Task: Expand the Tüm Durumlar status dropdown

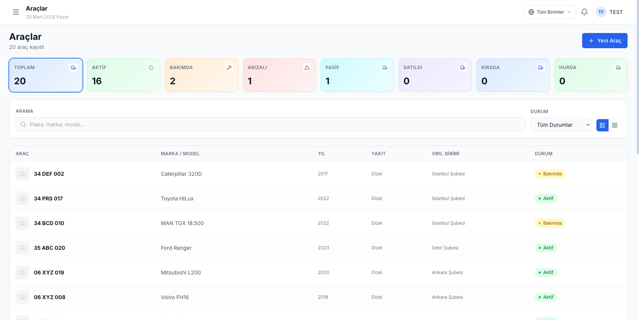Action: coord(561,125)
